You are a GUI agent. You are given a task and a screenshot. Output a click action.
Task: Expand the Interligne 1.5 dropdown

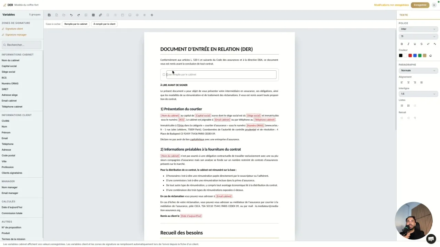click(x=418, y=94)
